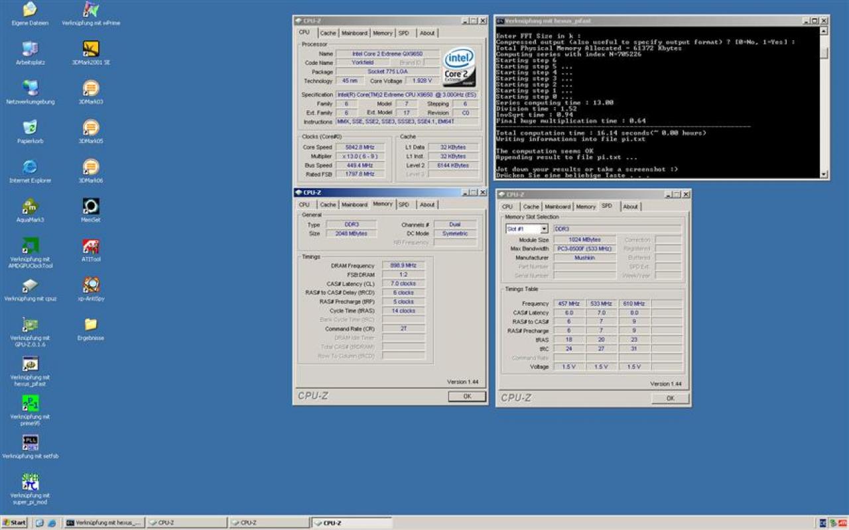Open the Papierkorb recycle bin
The width and height of the screenshot is (849, 530).
pos(30,127)
